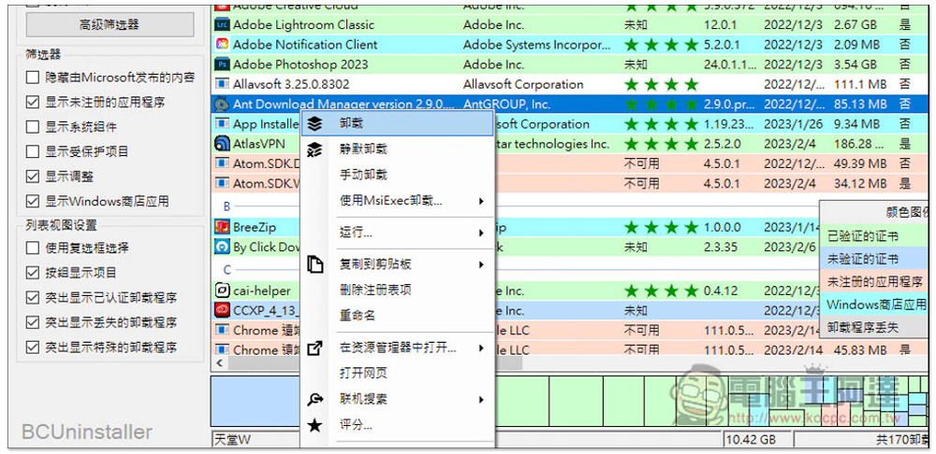Click the 未验证的证书 blue color legend
Viewport: 936px width, 454px height.
(863, 259)
